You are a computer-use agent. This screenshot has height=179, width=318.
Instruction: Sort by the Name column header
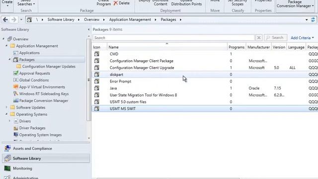tap(167, 47)
